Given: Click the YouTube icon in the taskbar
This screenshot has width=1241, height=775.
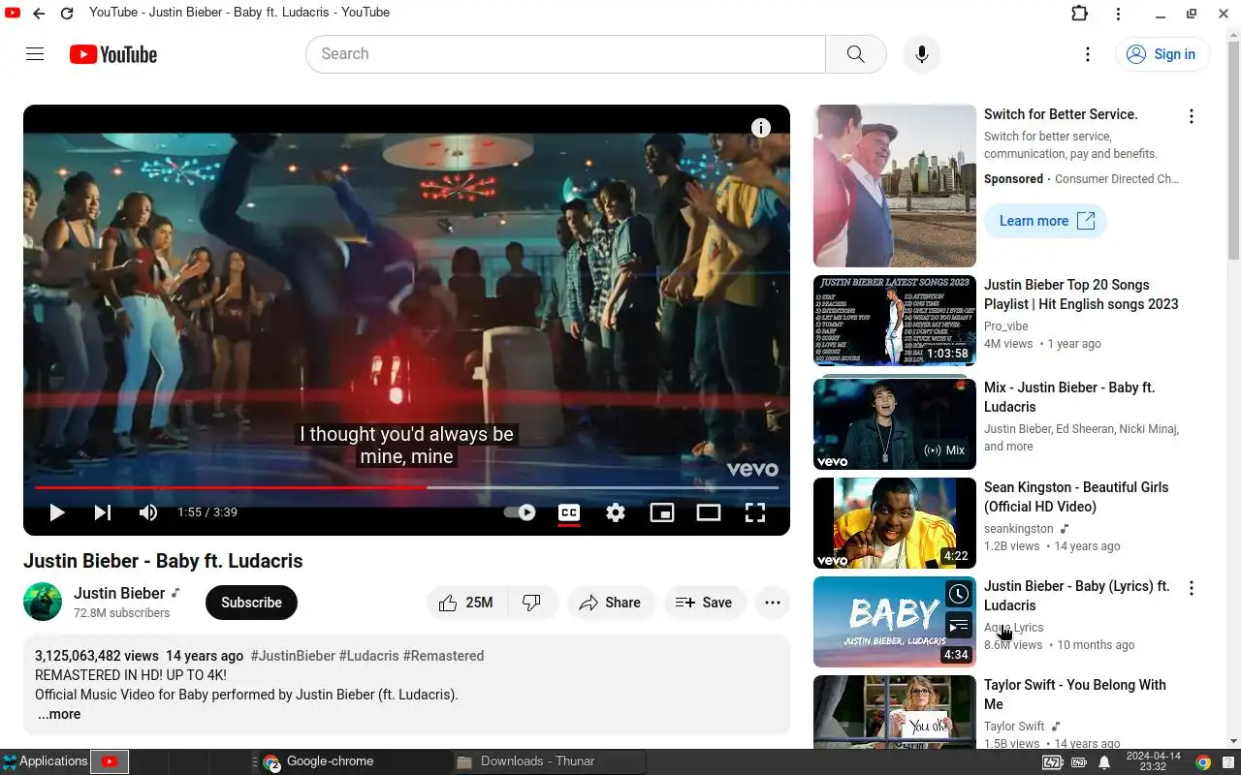Looking at the screenshot, I should coord(110,761).
